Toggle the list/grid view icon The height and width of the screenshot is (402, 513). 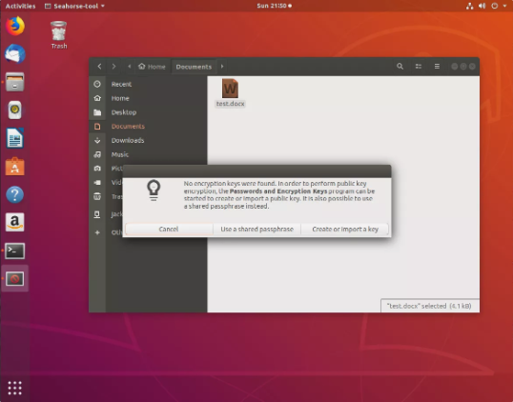(x=419, y=67)
